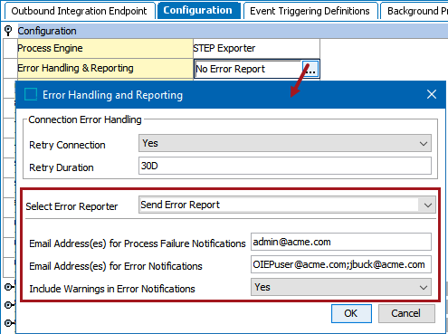Image resolution: width=448 pixels, height=334 pixels.
Task: Click the Process Failure Notifications email field
Action: [x=341, y=242]
